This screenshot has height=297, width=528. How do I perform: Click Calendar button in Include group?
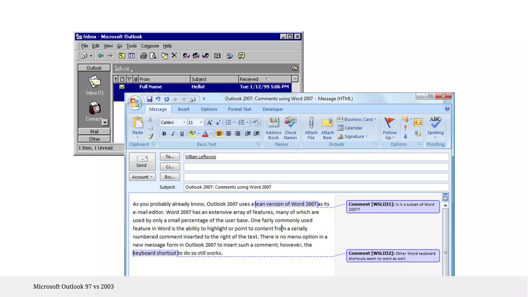[350, 128]
